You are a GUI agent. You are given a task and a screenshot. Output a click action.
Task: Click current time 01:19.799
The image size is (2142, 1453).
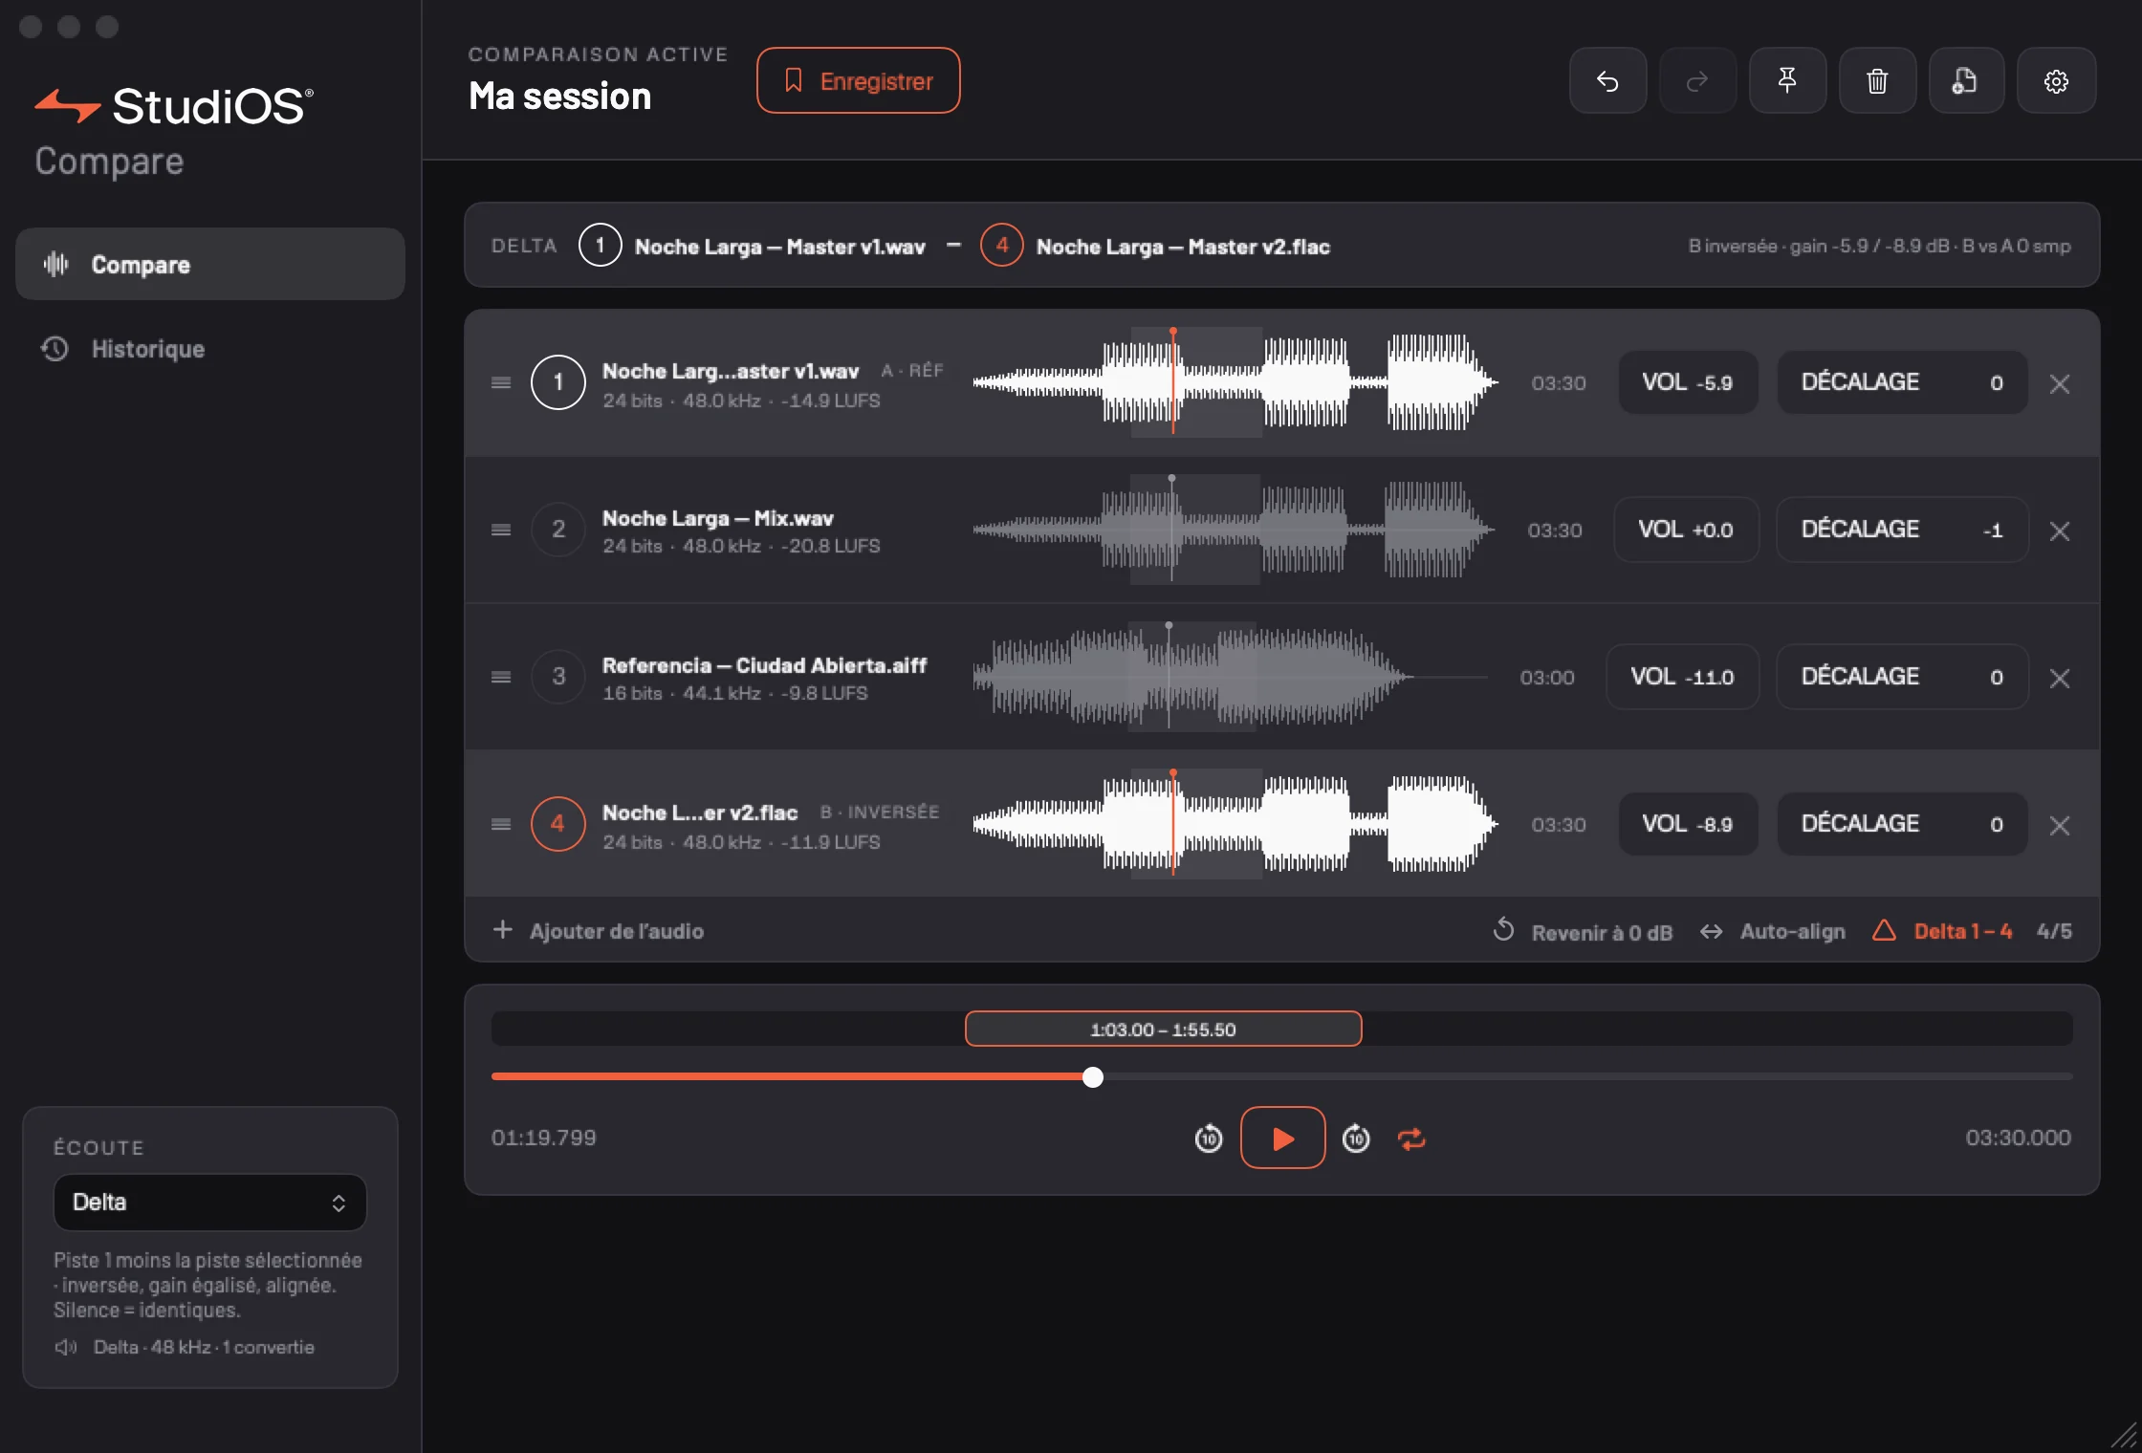click(x=544, y=1138)
